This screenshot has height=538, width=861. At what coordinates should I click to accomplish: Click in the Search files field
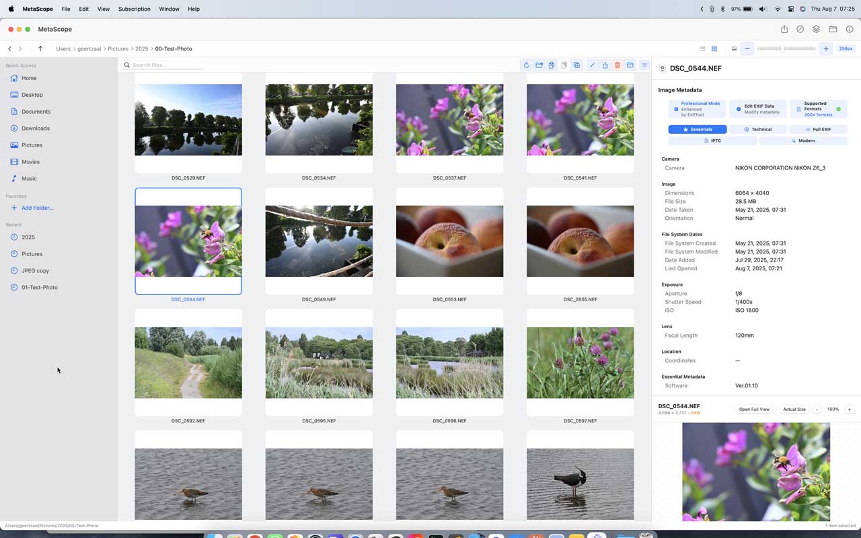163,65
